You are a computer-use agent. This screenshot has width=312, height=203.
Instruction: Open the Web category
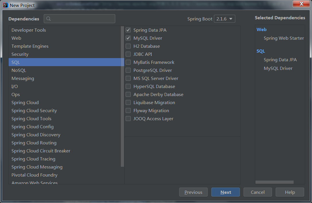[x=65, y=38]
